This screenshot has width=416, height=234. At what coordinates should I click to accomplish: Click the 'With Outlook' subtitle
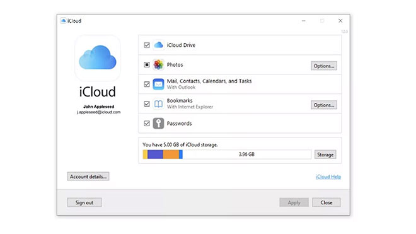coord(181,88)
